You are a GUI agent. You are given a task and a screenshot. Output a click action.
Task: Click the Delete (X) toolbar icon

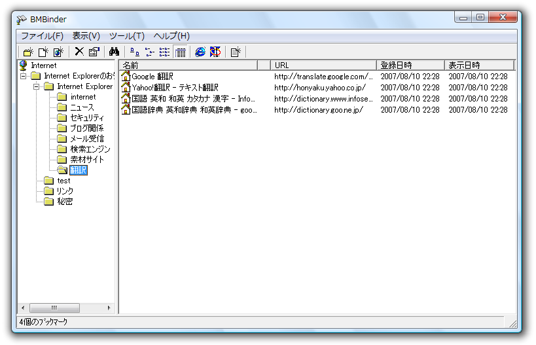79,52
